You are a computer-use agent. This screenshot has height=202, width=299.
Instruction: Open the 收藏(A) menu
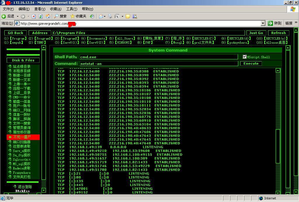tap(56, 9)
